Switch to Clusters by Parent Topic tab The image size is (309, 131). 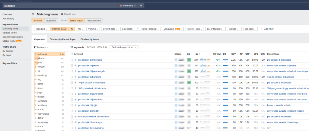[x=62, y=40]
